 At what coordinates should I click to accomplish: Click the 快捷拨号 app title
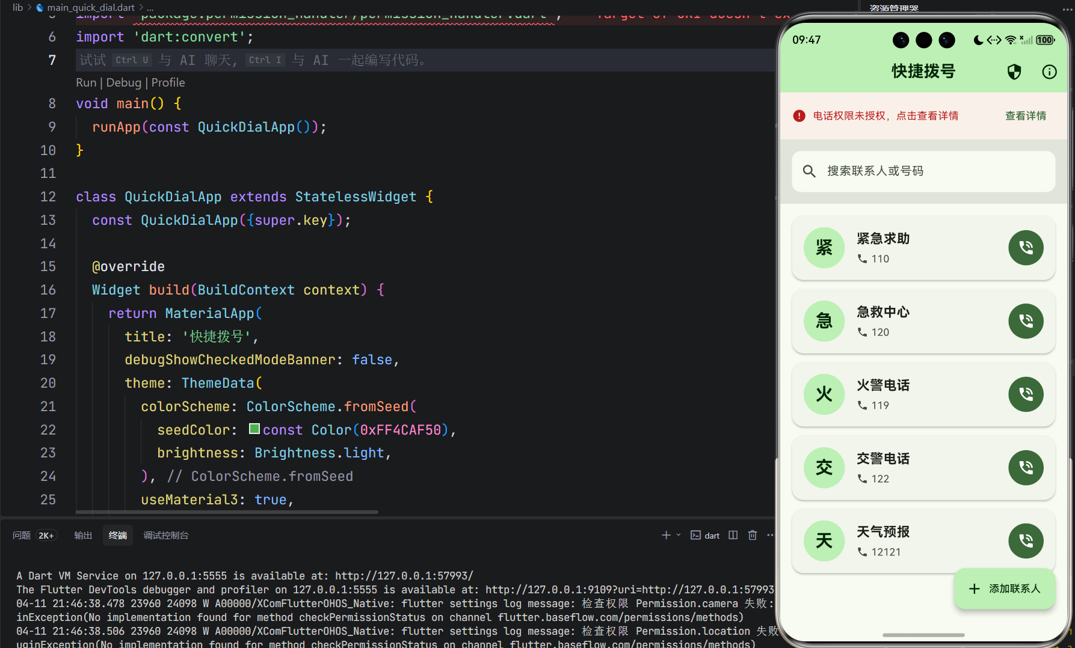[923, 72]
